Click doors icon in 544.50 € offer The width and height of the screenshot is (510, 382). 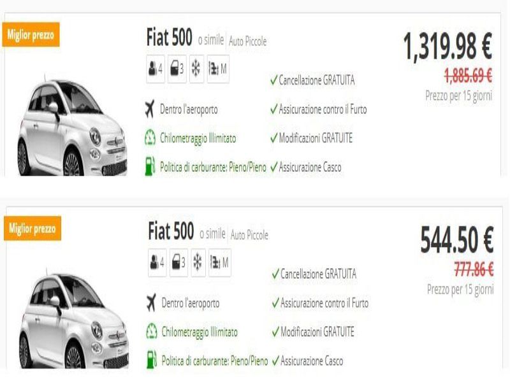pyautogui.click(x=178, y=263)
